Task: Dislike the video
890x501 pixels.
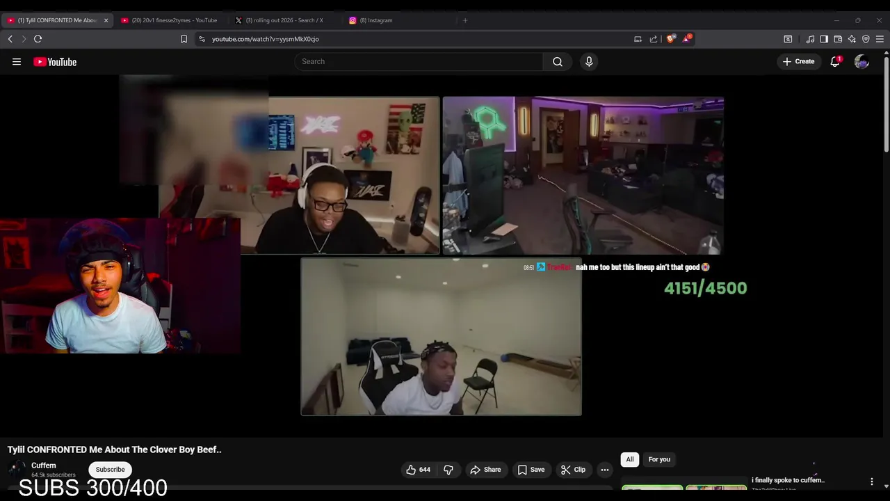Action: click(x=448, y=470)
